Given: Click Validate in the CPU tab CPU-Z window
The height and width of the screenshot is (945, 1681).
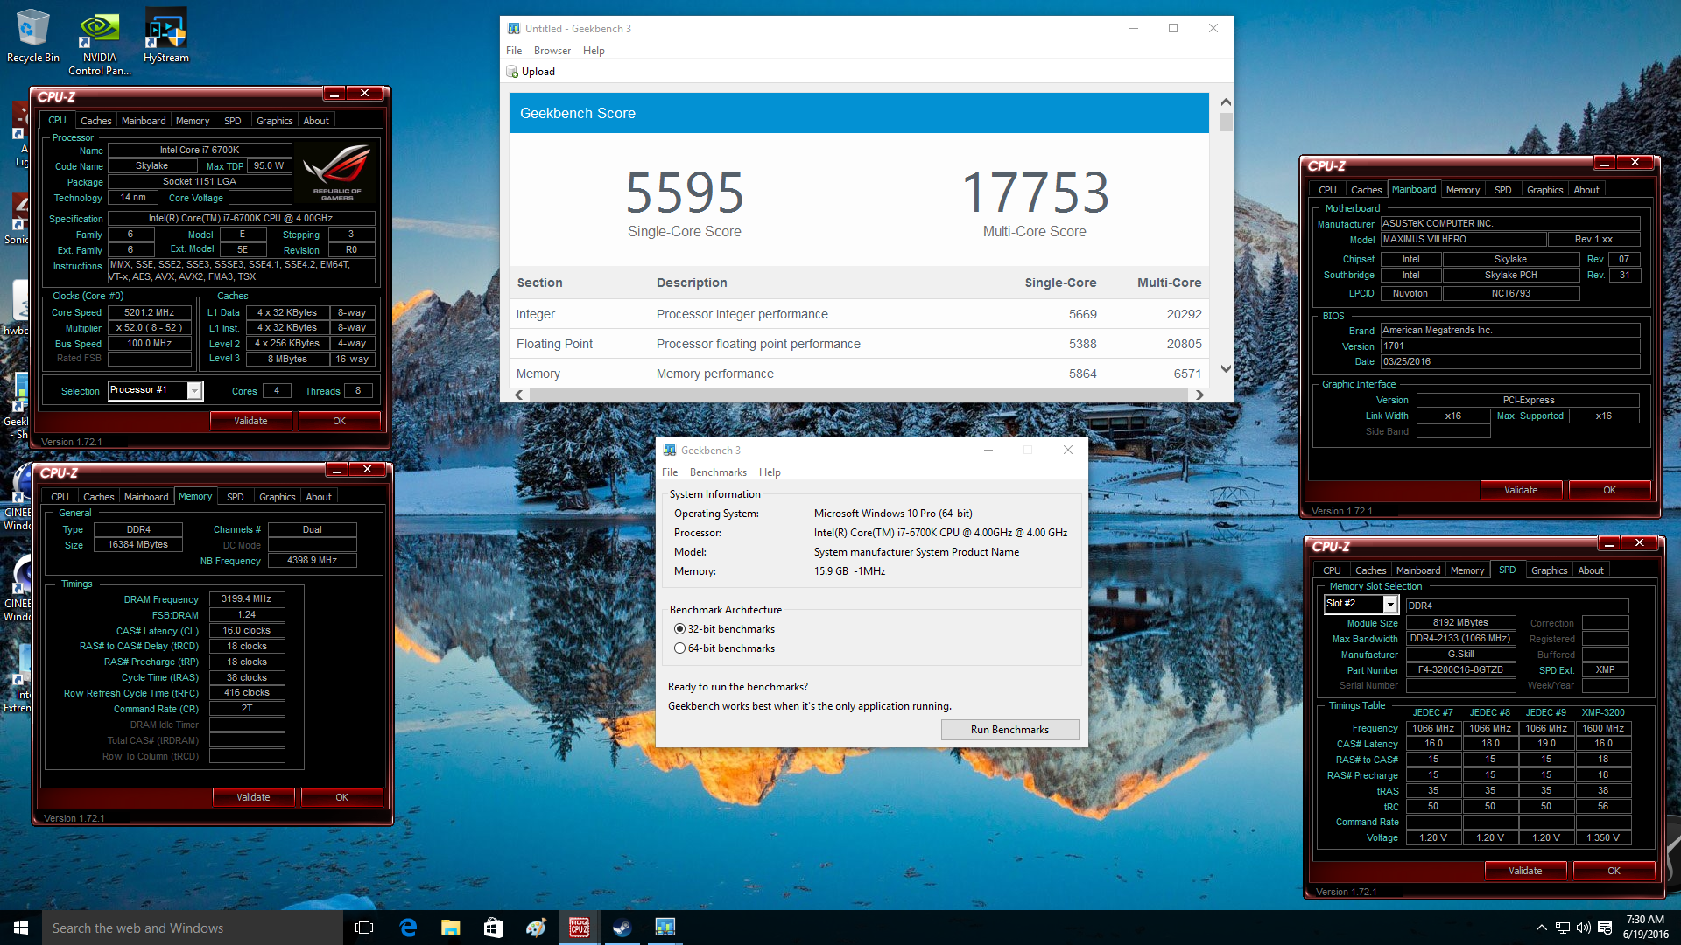Looking at the screenshot, I should tap(250, 421).
